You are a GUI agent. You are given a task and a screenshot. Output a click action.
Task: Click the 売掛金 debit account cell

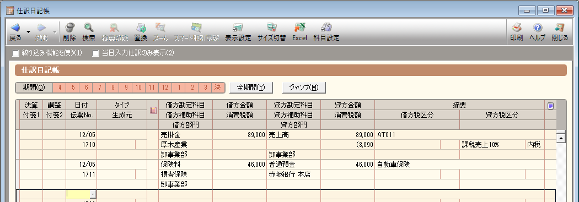186,135
